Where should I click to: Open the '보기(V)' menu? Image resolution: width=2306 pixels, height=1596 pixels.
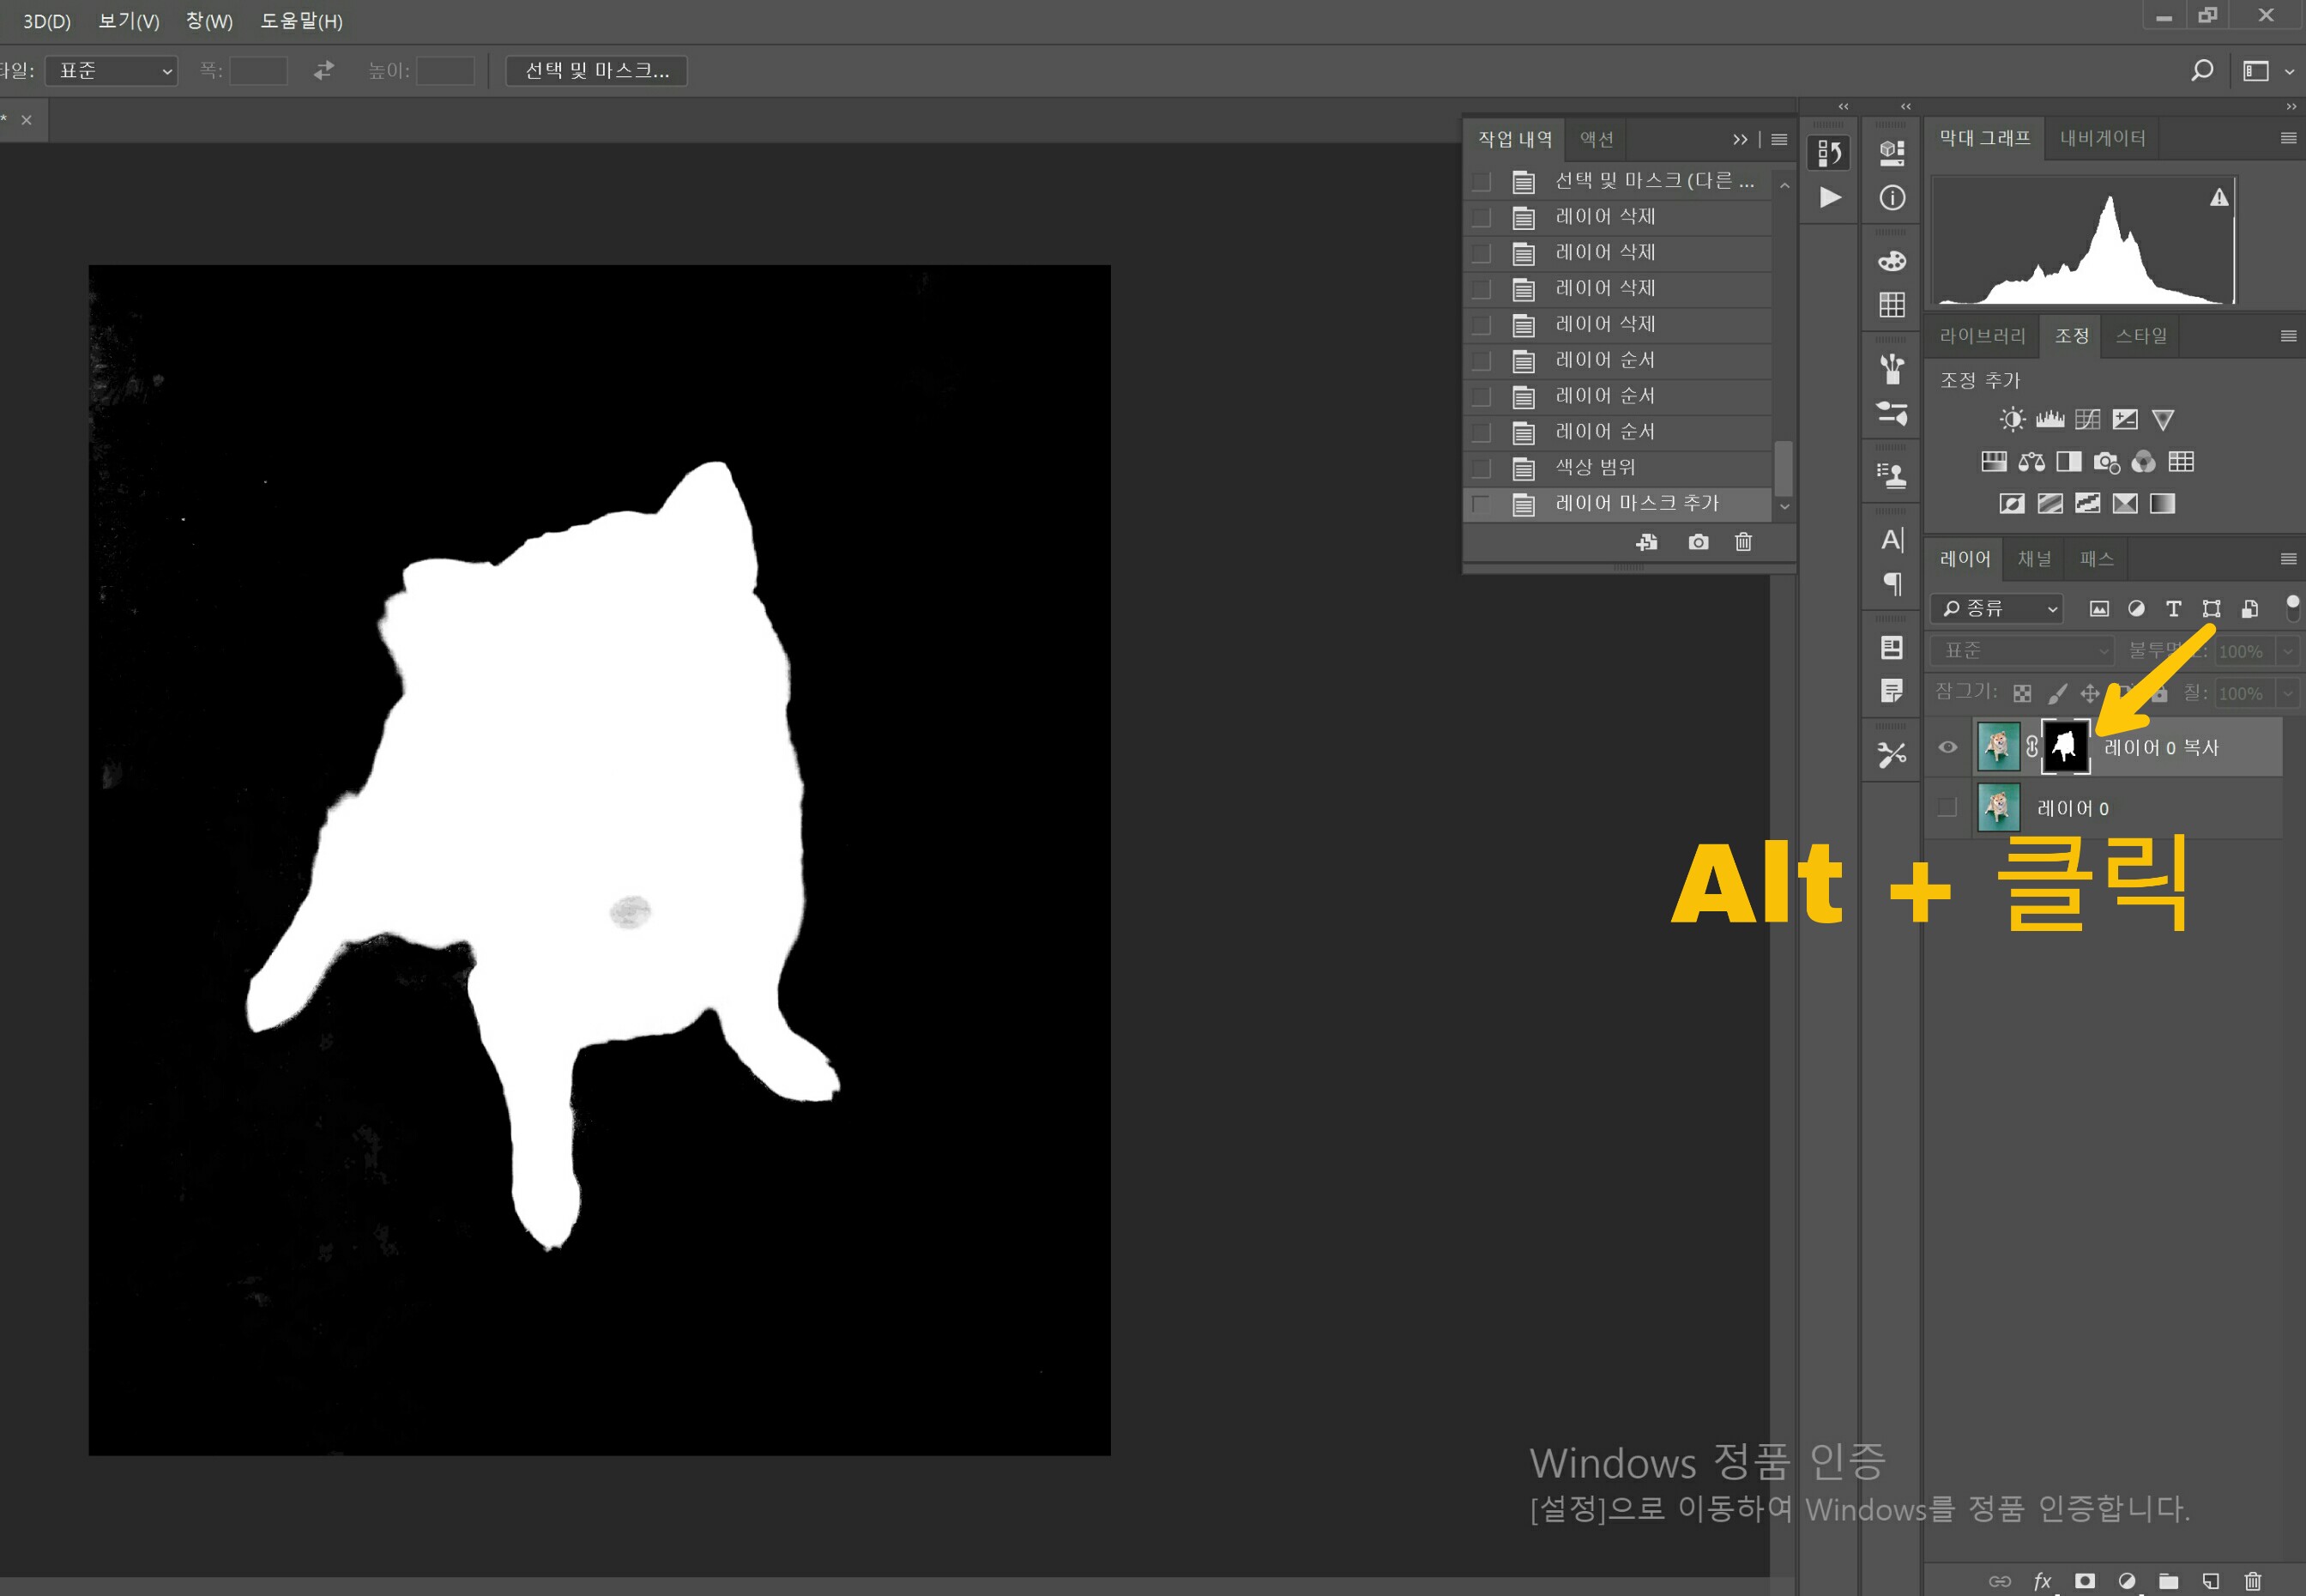(x=128, y=20)
